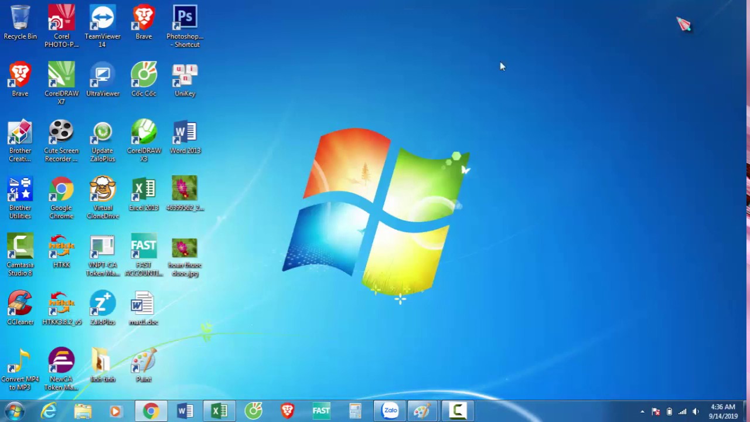
Task: Switch to Excel in the taskbar
Action: pos(219,411)
